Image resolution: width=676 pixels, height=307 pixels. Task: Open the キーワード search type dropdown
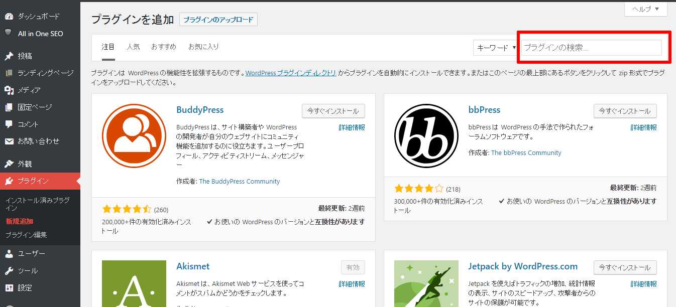point(496,48)
